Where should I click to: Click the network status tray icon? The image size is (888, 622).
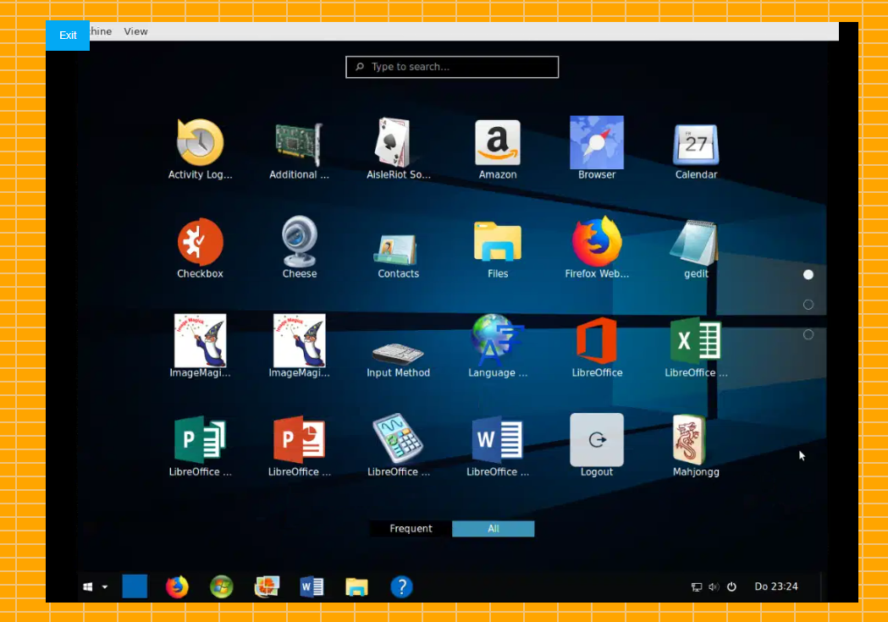click(x=697, y=587)
